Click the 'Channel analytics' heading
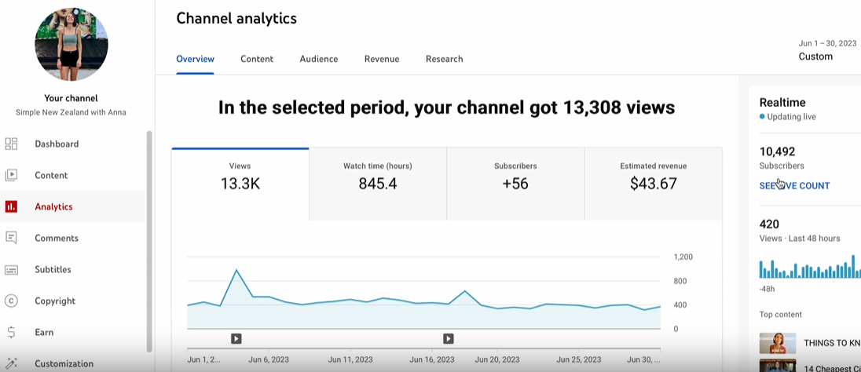Image resolution: width=861 pixels, height=372 pixels. point(236,18)
